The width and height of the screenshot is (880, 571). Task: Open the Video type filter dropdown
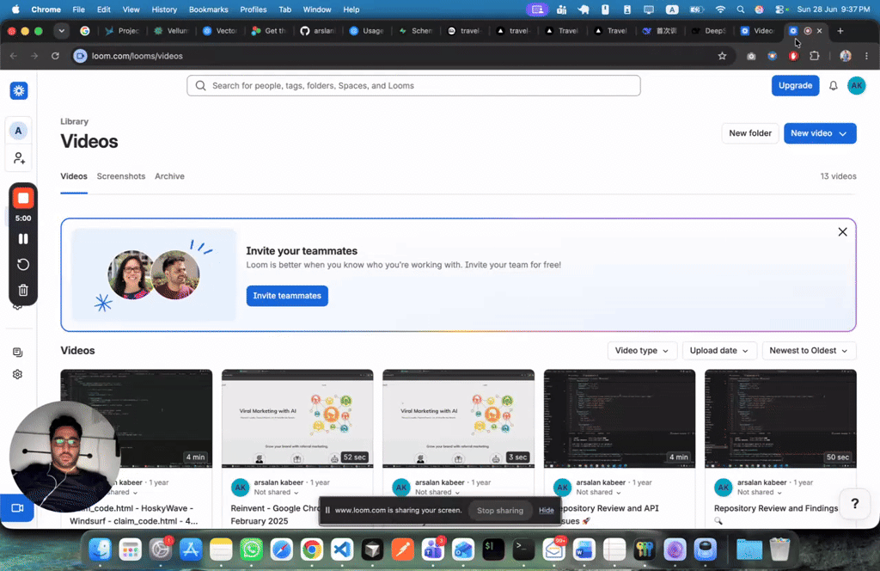[x=642, y=350]
